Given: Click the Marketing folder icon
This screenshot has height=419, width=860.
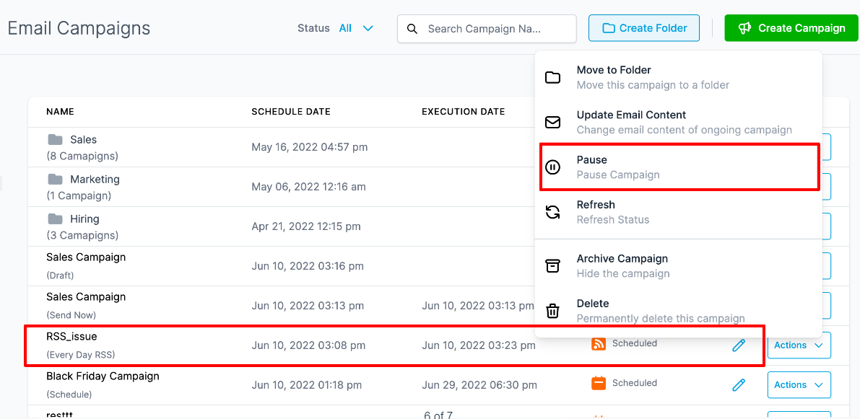Looking at the screenshot, I should click(x=55, y=179).
